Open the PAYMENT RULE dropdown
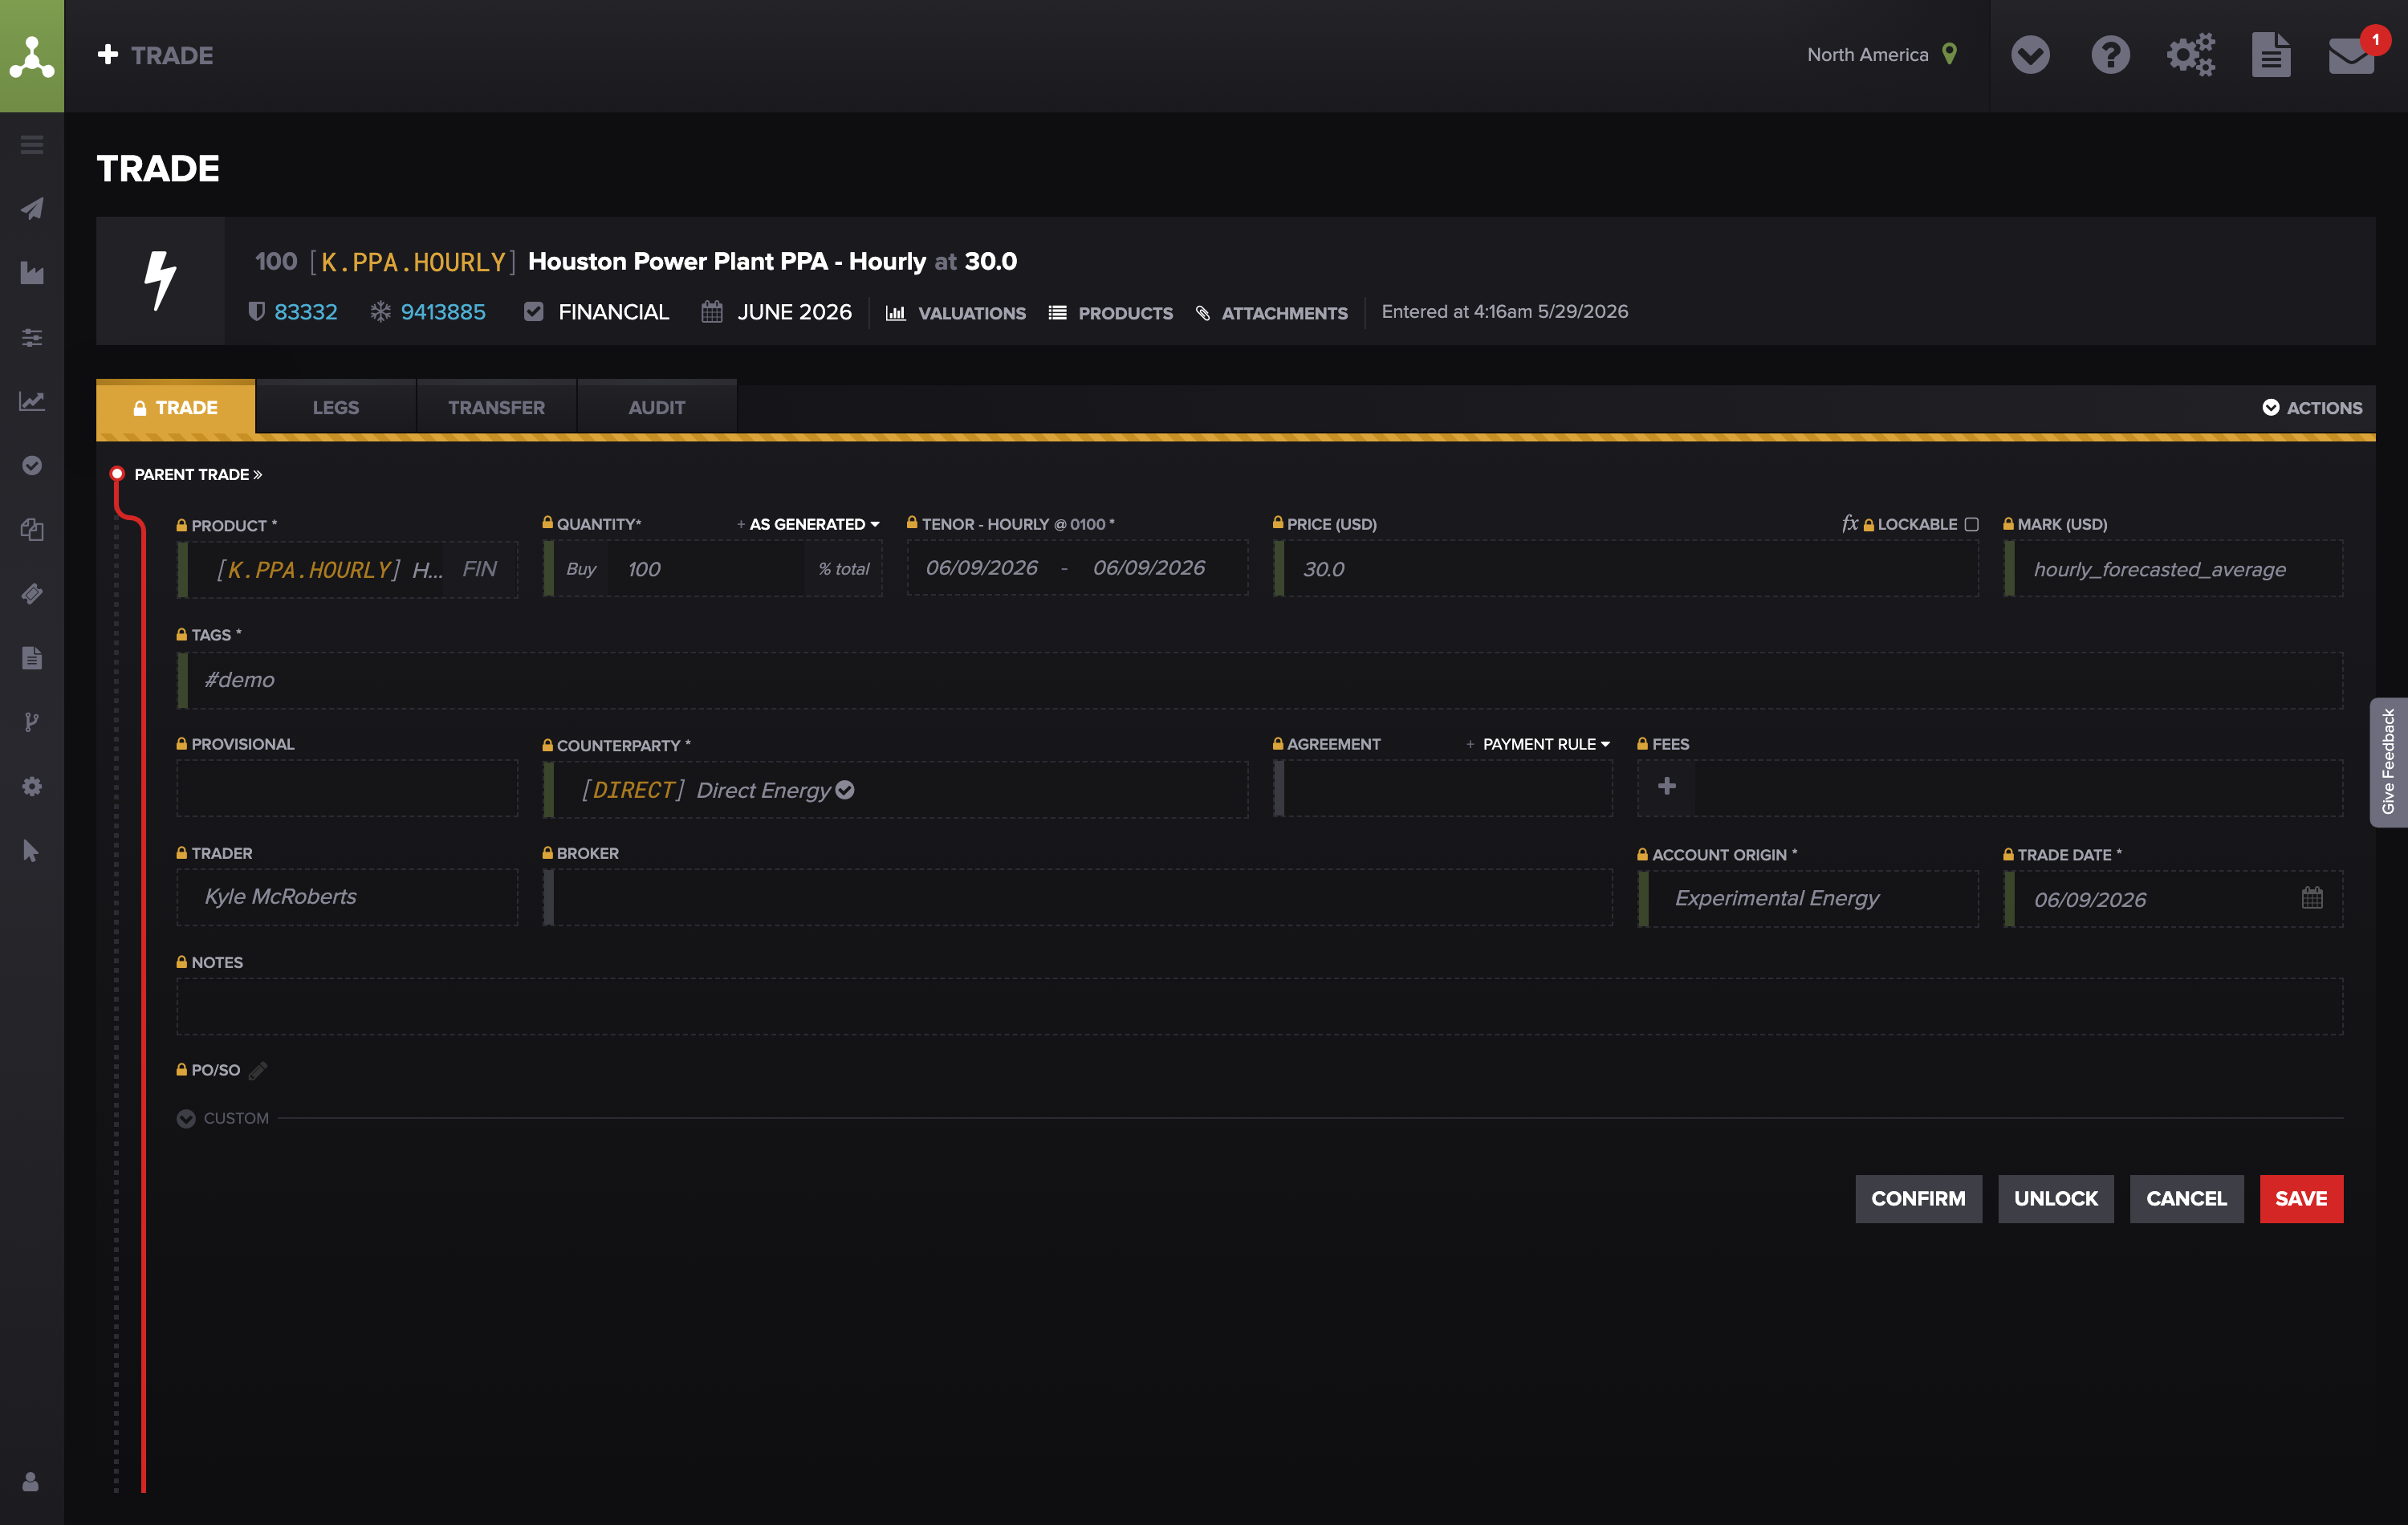 pyautogui.click(x=1546, y=744)
